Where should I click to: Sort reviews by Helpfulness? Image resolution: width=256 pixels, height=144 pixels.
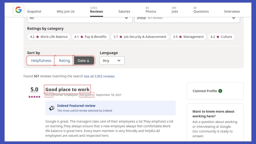(x=41, y=60)
